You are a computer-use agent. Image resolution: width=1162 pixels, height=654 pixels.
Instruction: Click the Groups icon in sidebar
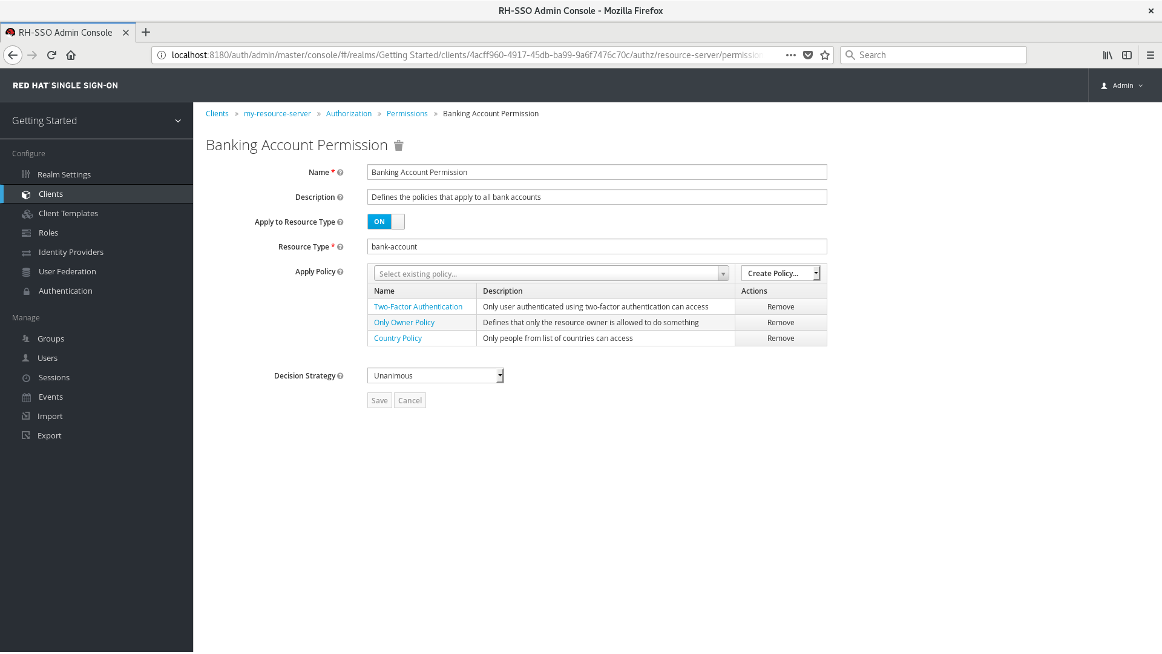pyautogui.click(x=27, y=339)
